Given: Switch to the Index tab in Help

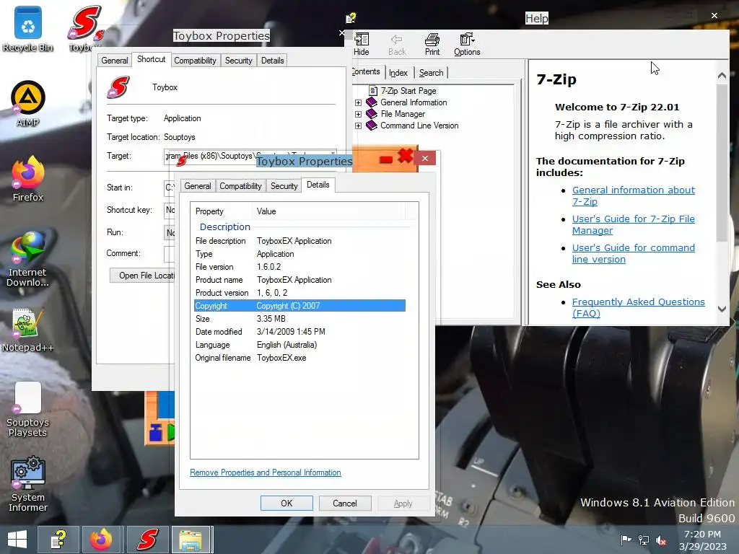Looking at the screenshot, I should click(x=398, y=73).
